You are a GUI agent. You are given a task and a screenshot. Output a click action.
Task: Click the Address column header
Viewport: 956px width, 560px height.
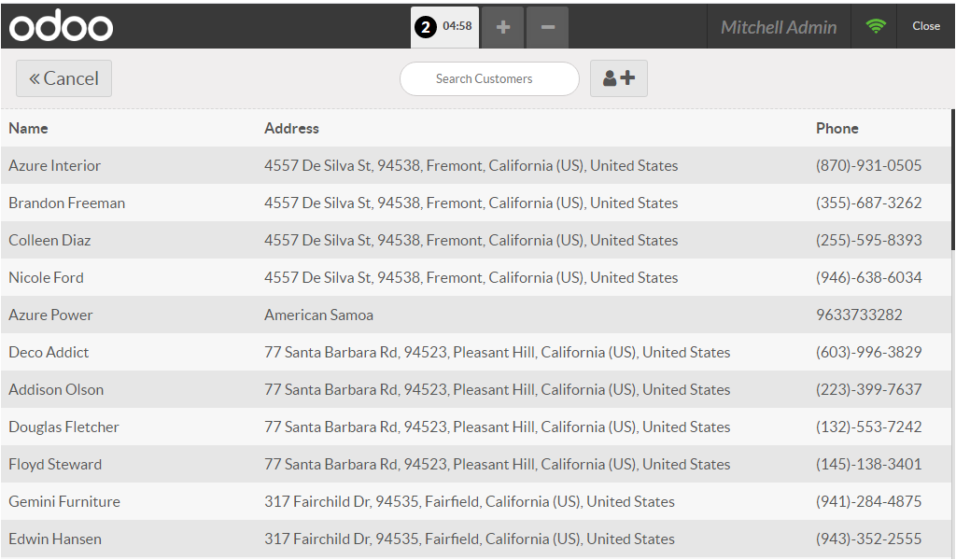291,129
